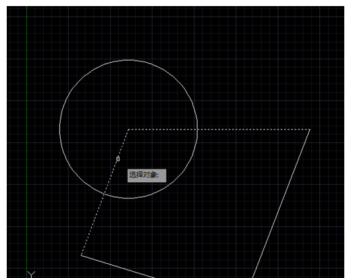Click empty space inside the parallelogram
This screenshot has width=349, height=278.
(203, 202)
